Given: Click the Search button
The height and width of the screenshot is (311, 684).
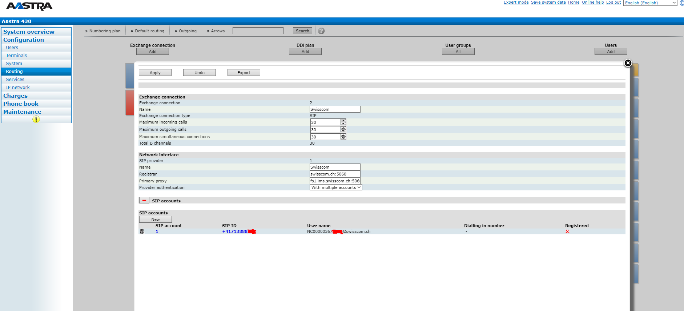Looking at the screenshot, I should 302,31.
